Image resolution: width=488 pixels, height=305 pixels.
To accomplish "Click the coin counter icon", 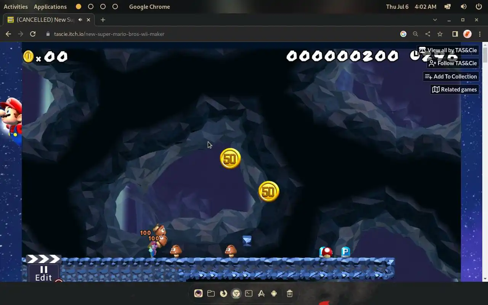I will click(28, 56).
